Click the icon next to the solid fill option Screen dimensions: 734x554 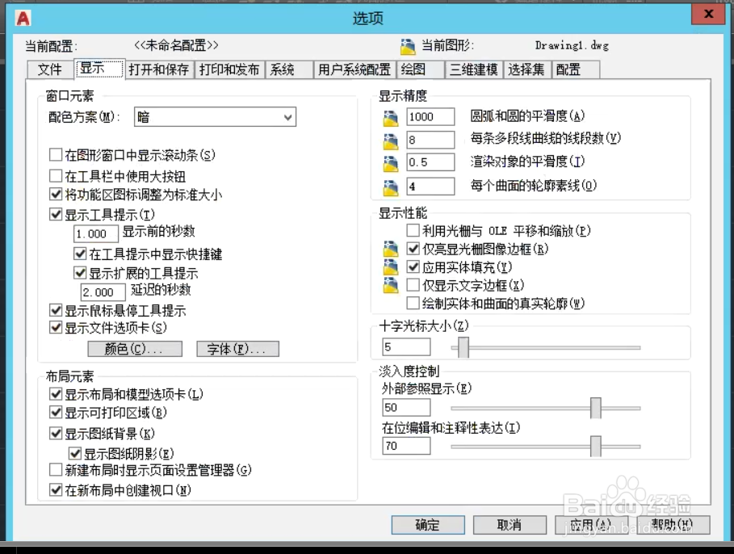click(x=390, y=266)
